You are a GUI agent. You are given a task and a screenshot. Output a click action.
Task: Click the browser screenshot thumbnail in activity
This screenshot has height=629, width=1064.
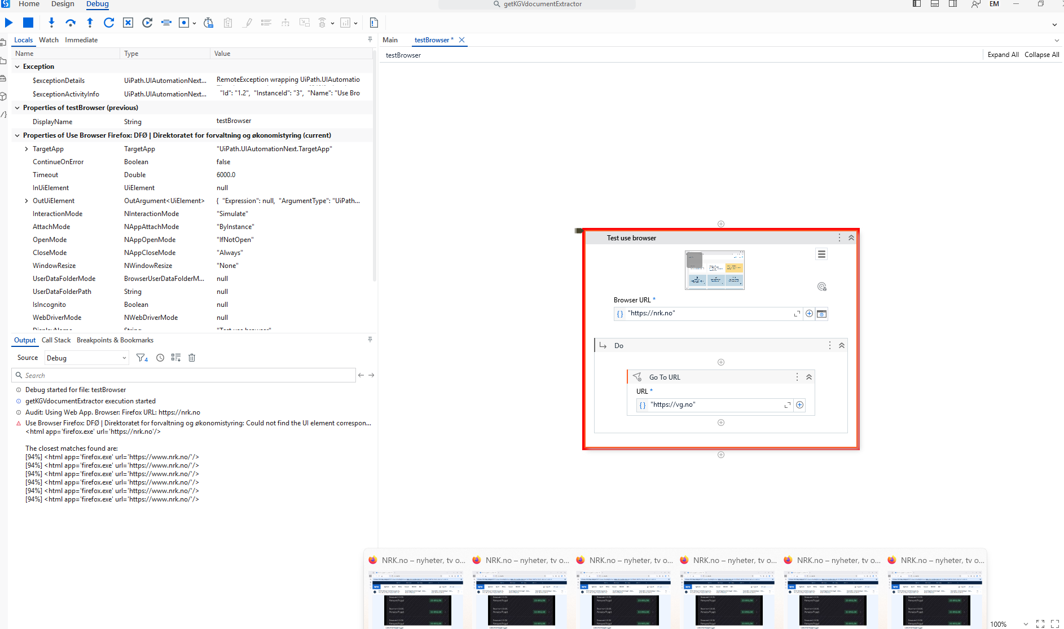pos(715,270)
